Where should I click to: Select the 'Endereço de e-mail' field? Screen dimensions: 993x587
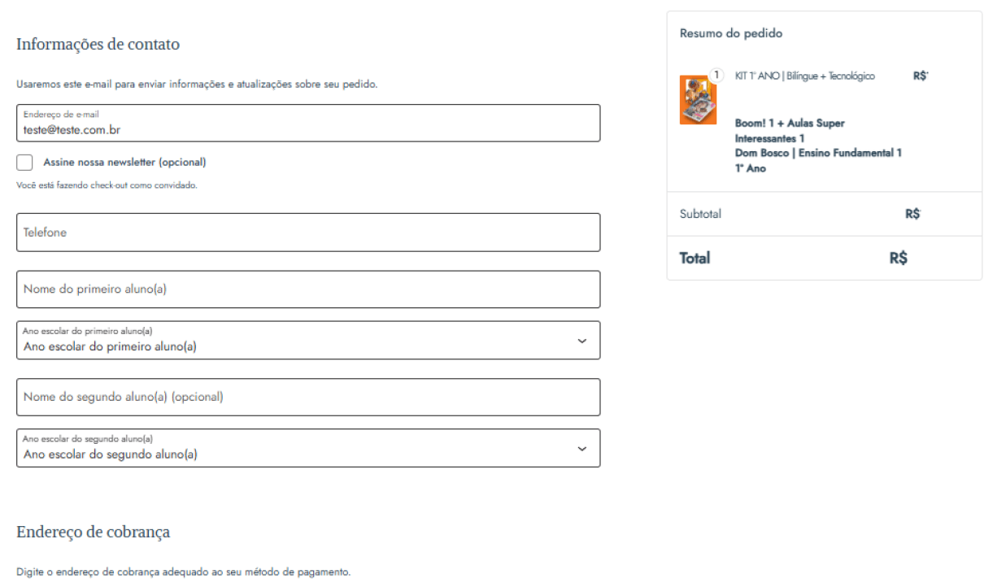(309, 123)
